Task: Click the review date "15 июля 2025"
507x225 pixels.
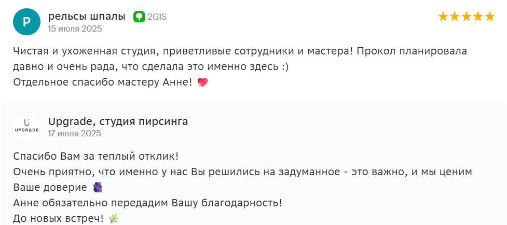Action: (x=75, y=29)
